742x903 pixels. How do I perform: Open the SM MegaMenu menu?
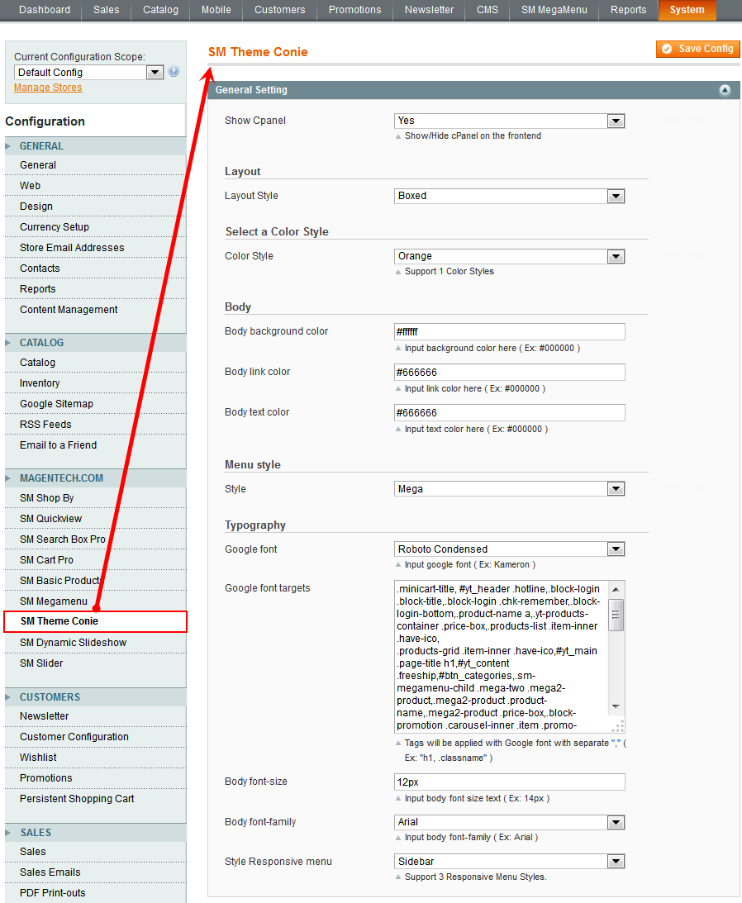(x=554, y=10)
